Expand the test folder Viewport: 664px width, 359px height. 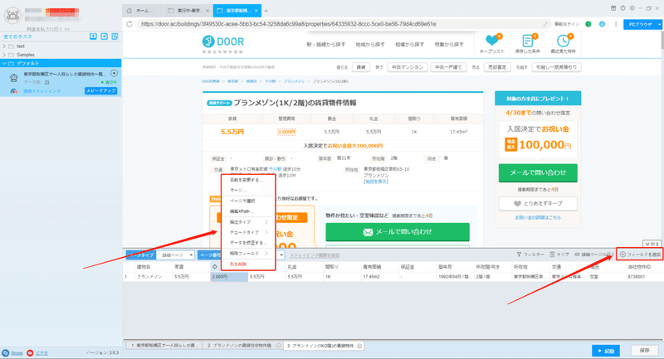click(x=4, y=46)
